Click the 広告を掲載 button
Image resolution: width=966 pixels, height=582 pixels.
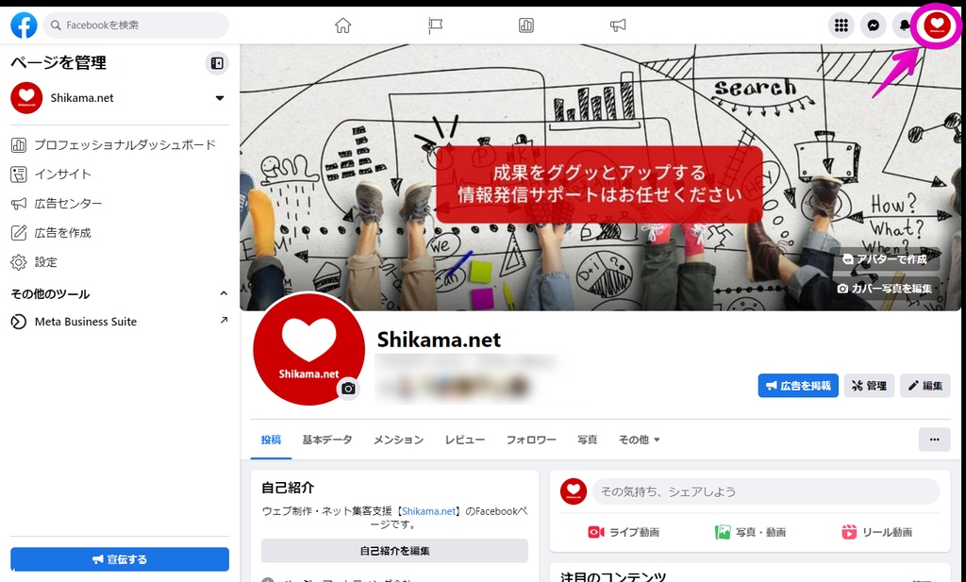point(798,386)
